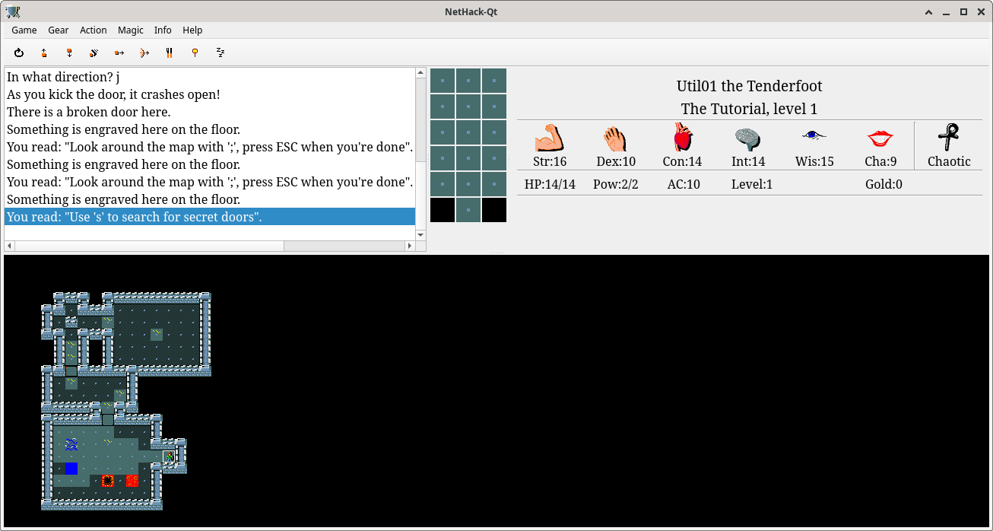Viewport: 993px width, 531px height.
Task: Click the Dex:10 label
Action: point(616,161)
